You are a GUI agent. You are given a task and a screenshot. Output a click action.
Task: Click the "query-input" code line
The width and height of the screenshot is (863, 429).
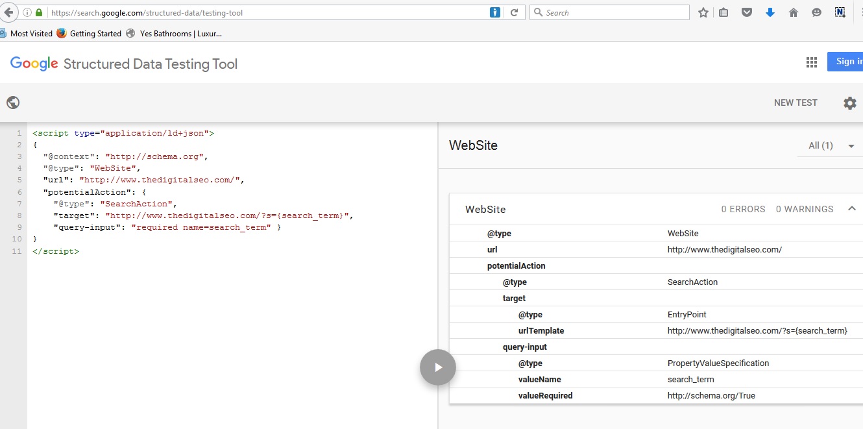167,227
